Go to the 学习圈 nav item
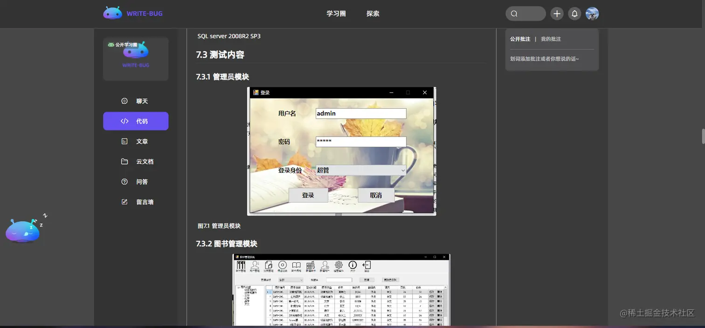The height and width of the screenshot is (328, 705). click(336, 14)
